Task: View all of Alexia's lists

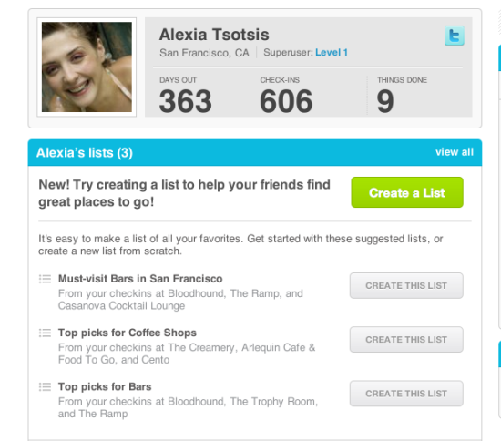Action: pos(455,152)
